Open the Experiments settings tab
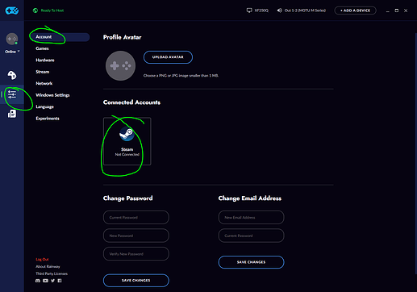The width and height of the screenshot is (417, 292). tap(48, 119)
